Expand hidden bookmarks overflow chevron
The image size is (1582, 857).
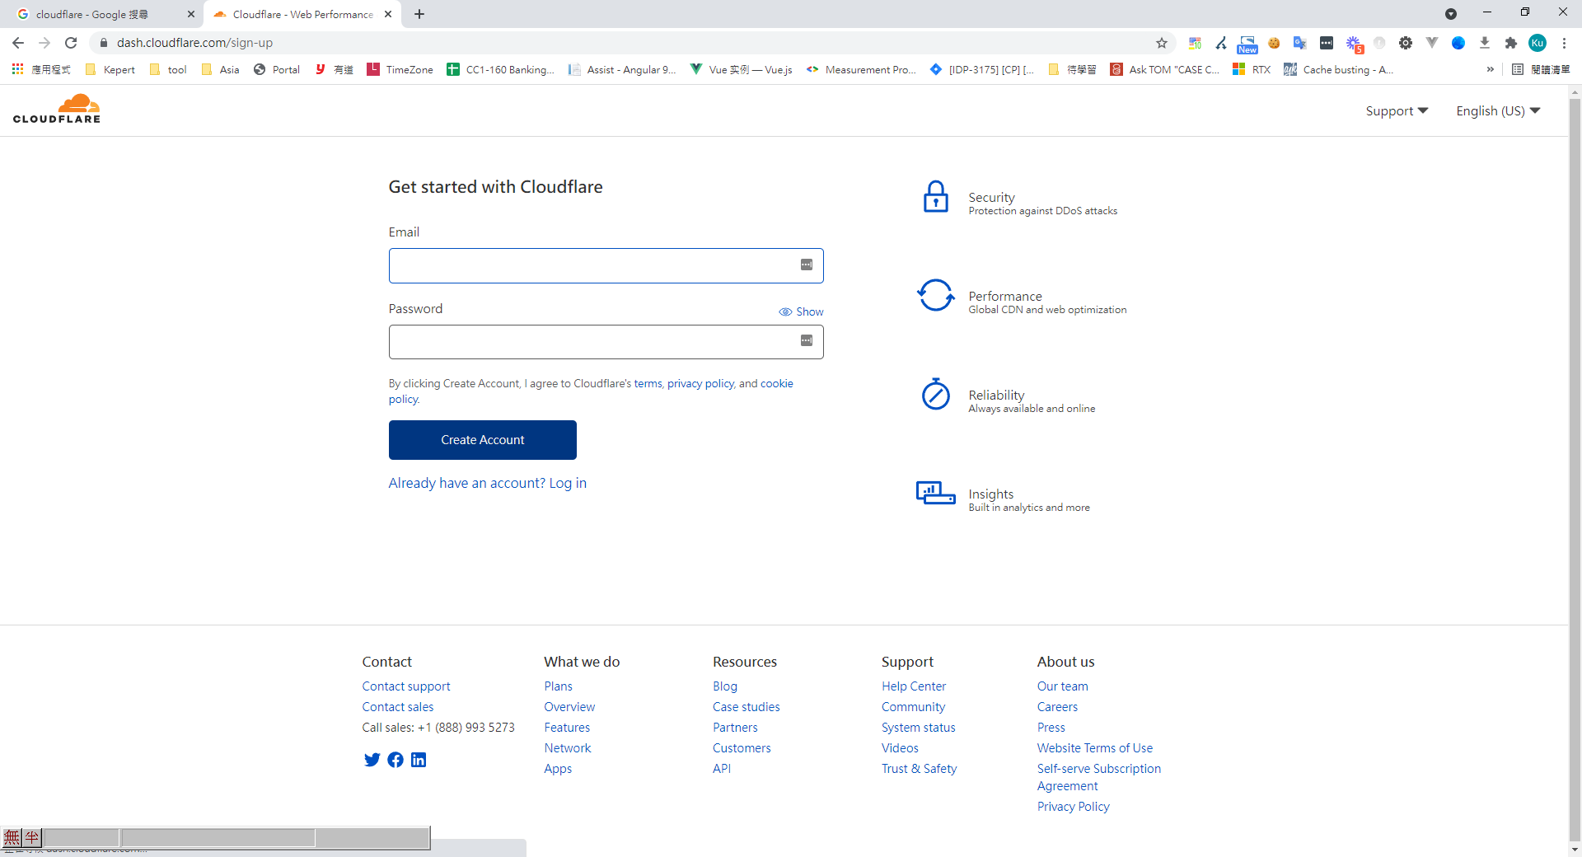click(1490, 69)
